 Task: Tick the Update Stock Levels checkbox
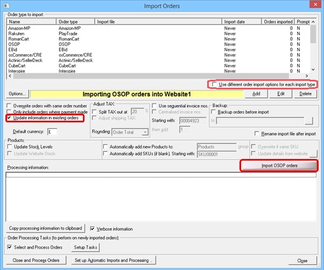tap(10, 147)
